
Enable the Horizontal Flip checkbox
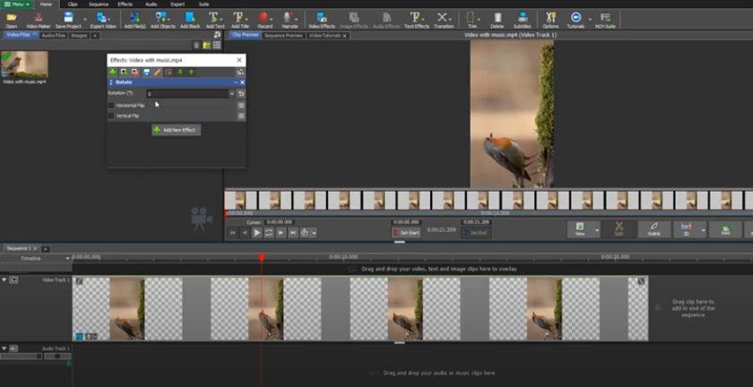(x=111, y=105)
